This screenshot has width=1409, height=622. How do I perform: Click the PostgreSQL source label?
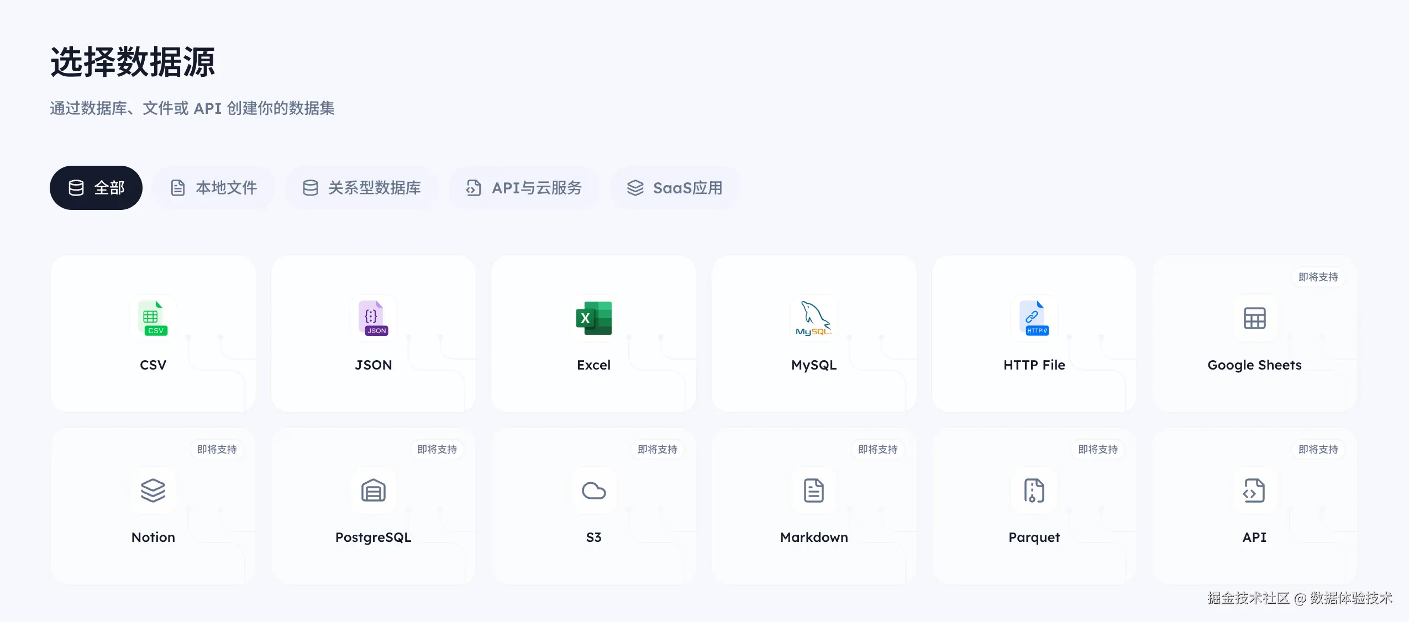pyautogui.click(x=374, y=537)
